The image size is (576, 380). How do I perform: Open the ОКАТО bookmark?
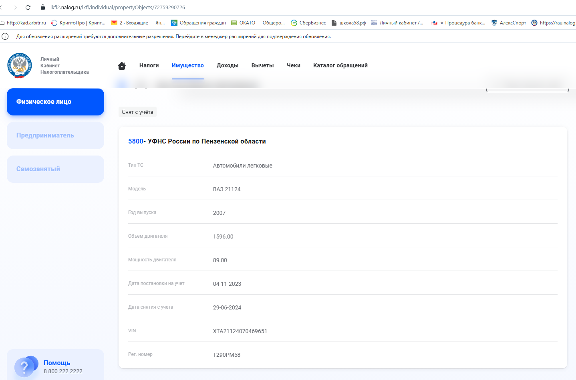(258, 23)
